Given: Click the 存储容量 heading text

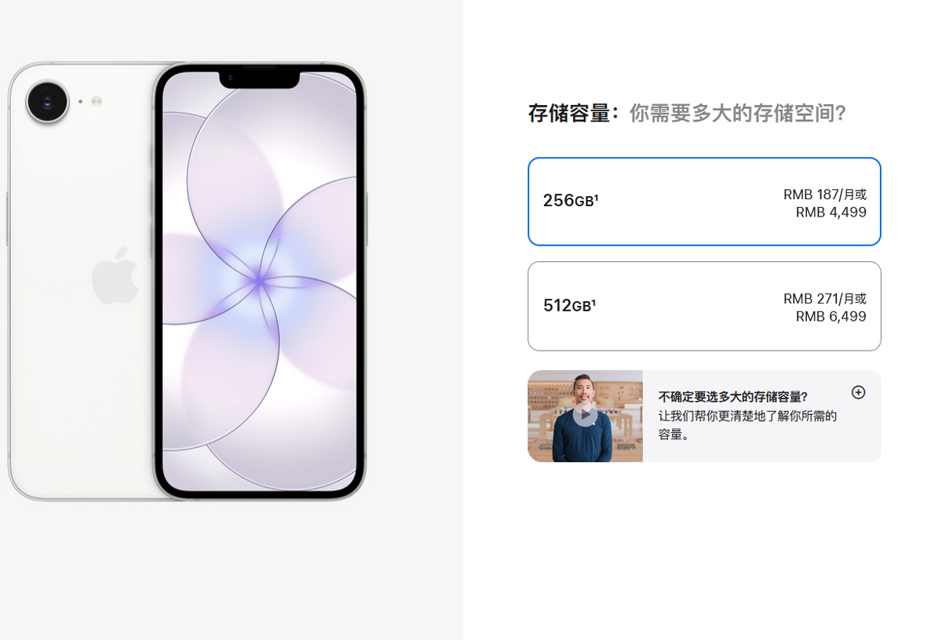Looking at the screenshot, I should [x=569, y=114].
